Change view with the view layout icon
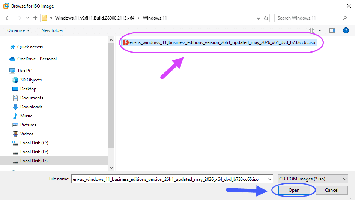Image resolution: width=355 pixels, height=200 pixels. tap(312, 30)
